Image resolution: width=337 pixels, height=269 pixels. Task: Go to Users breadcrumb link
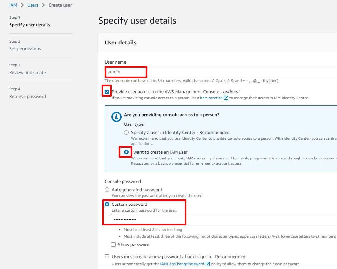33,5
